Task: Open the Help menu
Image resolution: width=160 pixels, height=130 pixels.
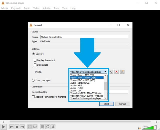Action: pos(73,8)
